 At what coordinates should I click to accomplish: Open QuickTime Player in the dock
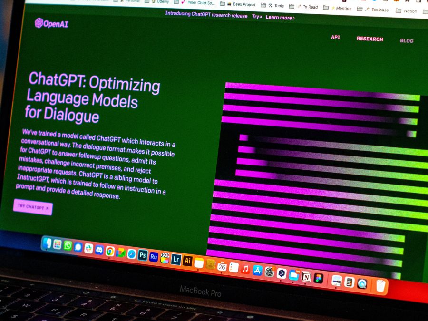tap(362, 284)
